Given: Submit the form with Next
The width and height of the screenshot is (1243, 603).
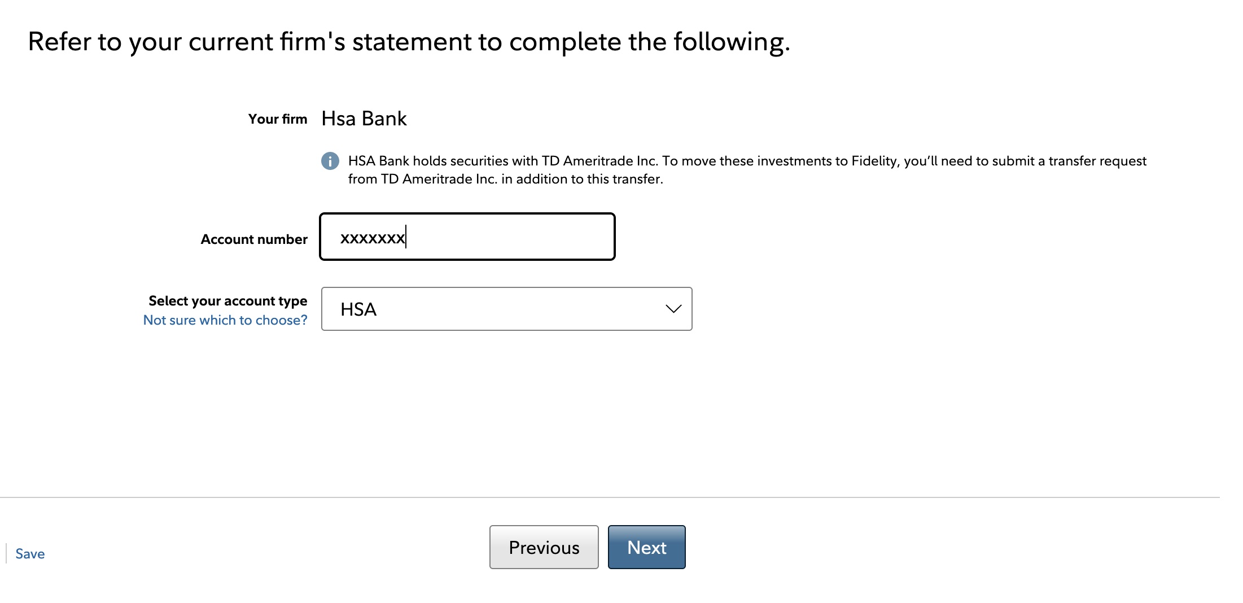Looking at the screenshot, I should point(646,547).
